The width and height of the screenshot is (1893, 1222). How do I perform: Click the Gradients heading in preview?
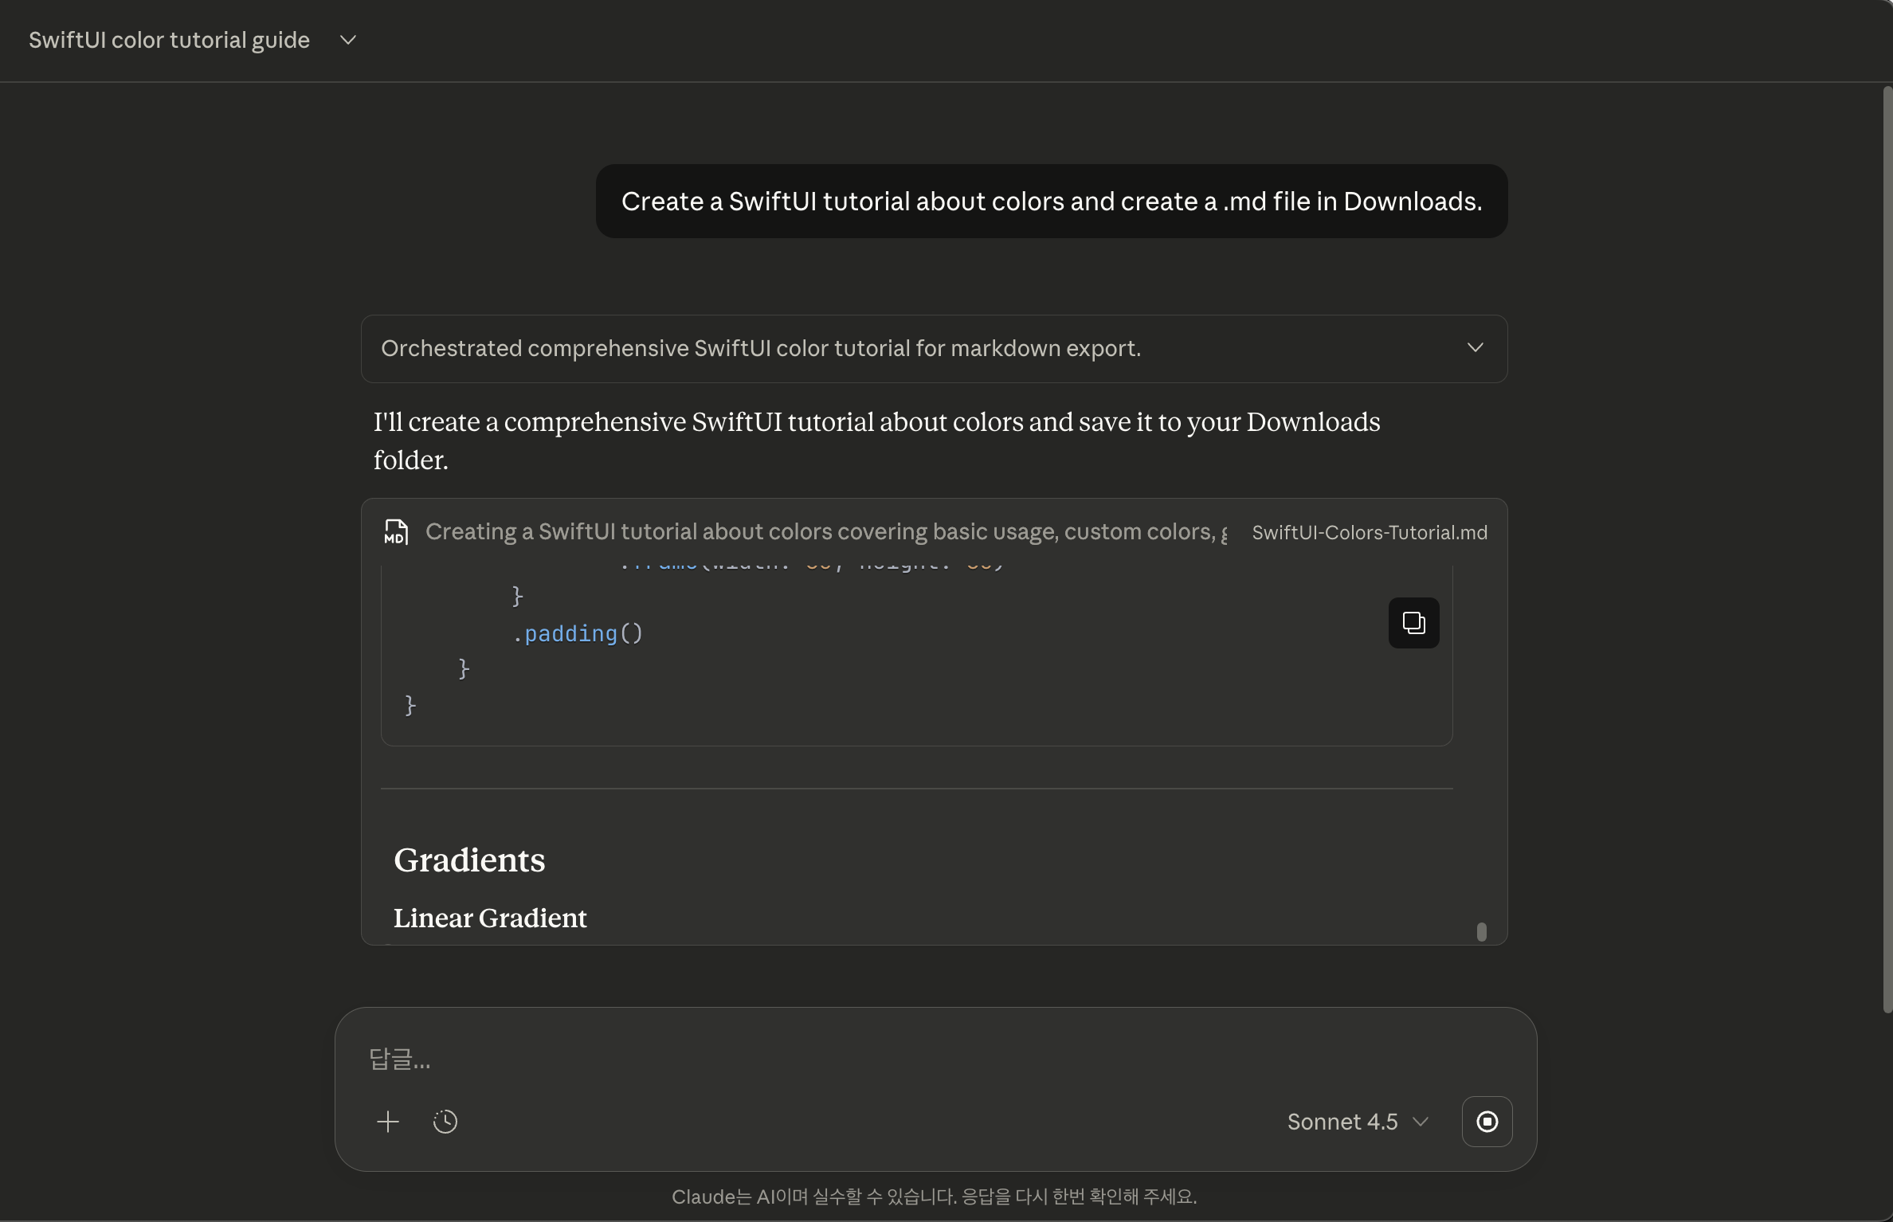469,860
